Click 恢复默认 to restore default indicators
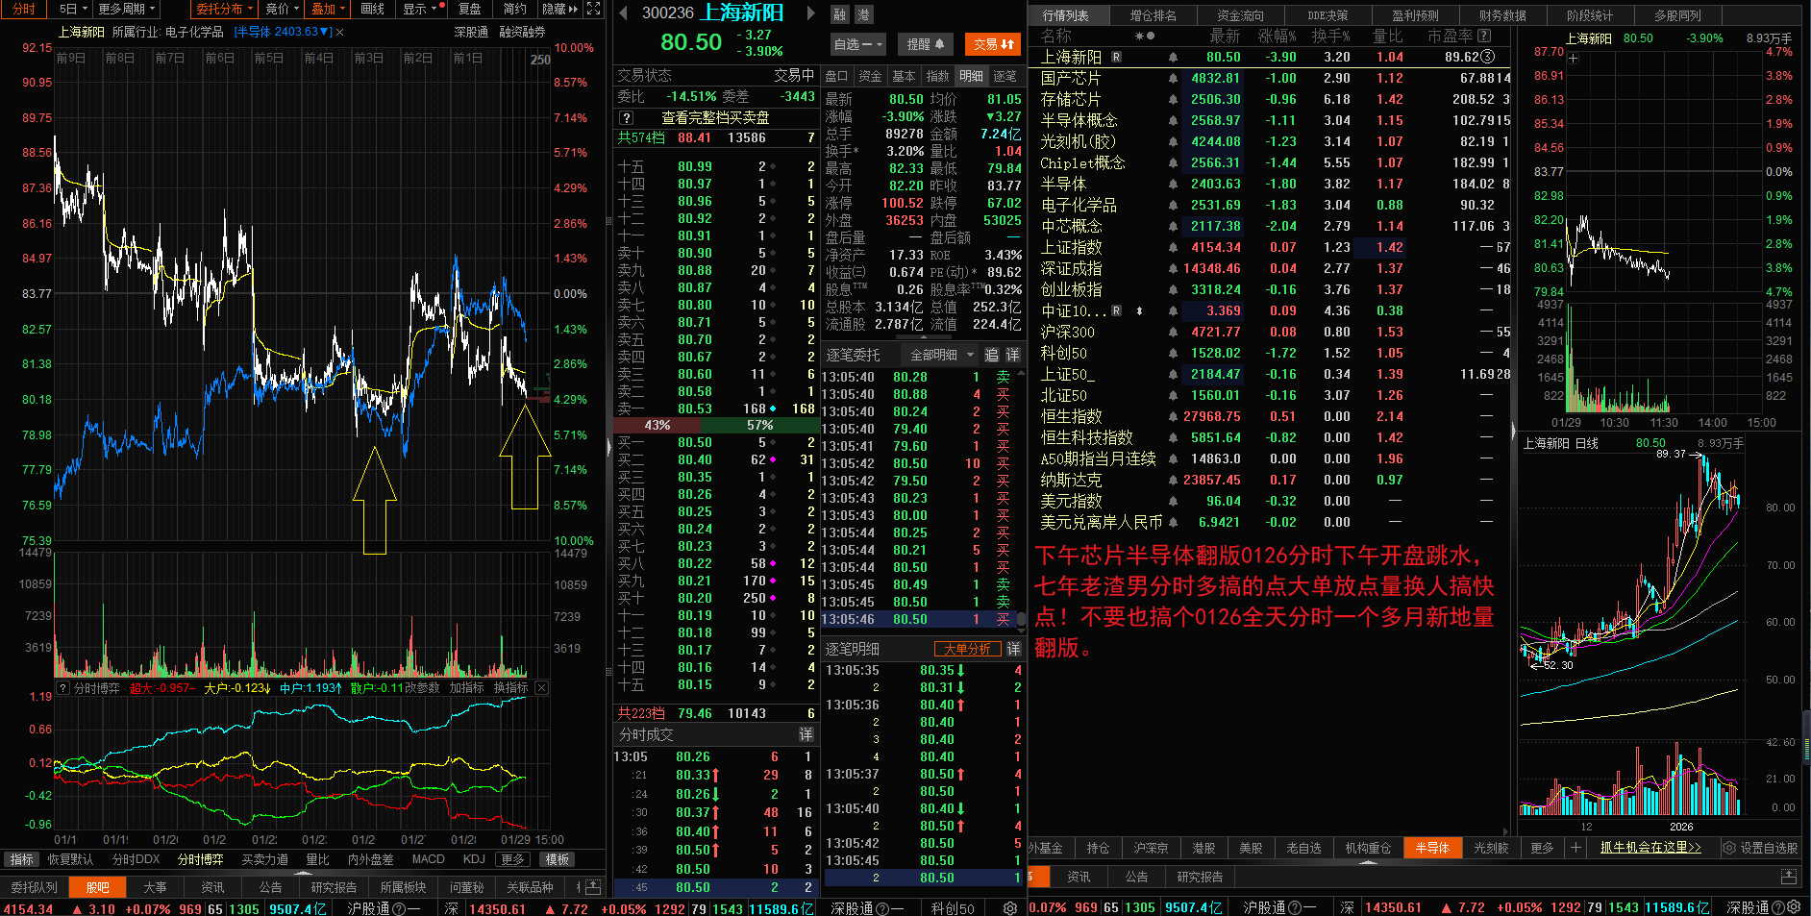1811x916 pixels. [70, 859]
